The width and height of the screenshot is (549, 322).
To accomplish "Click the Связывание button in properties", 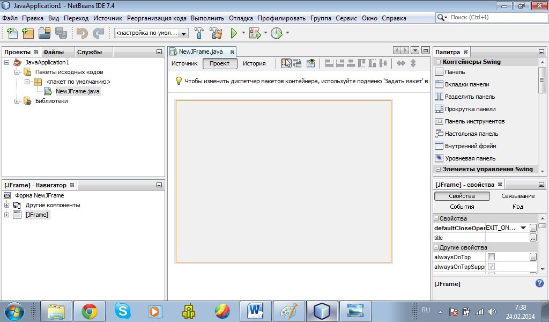I will coord(518,196).
